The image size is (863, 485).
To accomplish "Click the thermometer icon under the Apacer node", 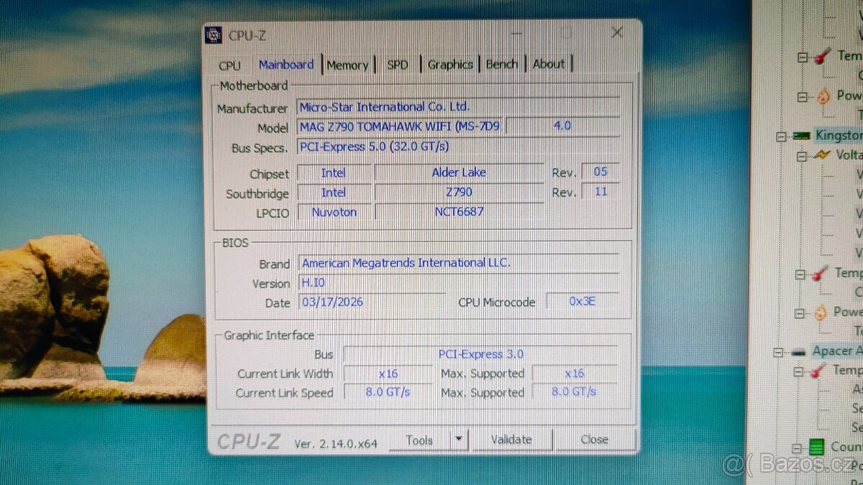I will 819,371.
